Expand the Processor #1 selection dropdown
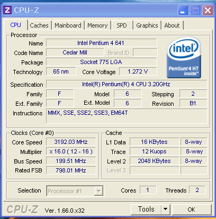216x219 pixels. [x=98, y=191]
